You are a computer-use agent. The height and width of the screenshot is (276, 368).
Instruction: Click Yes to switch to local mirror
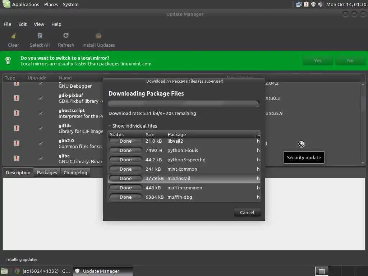coord(318,61)
